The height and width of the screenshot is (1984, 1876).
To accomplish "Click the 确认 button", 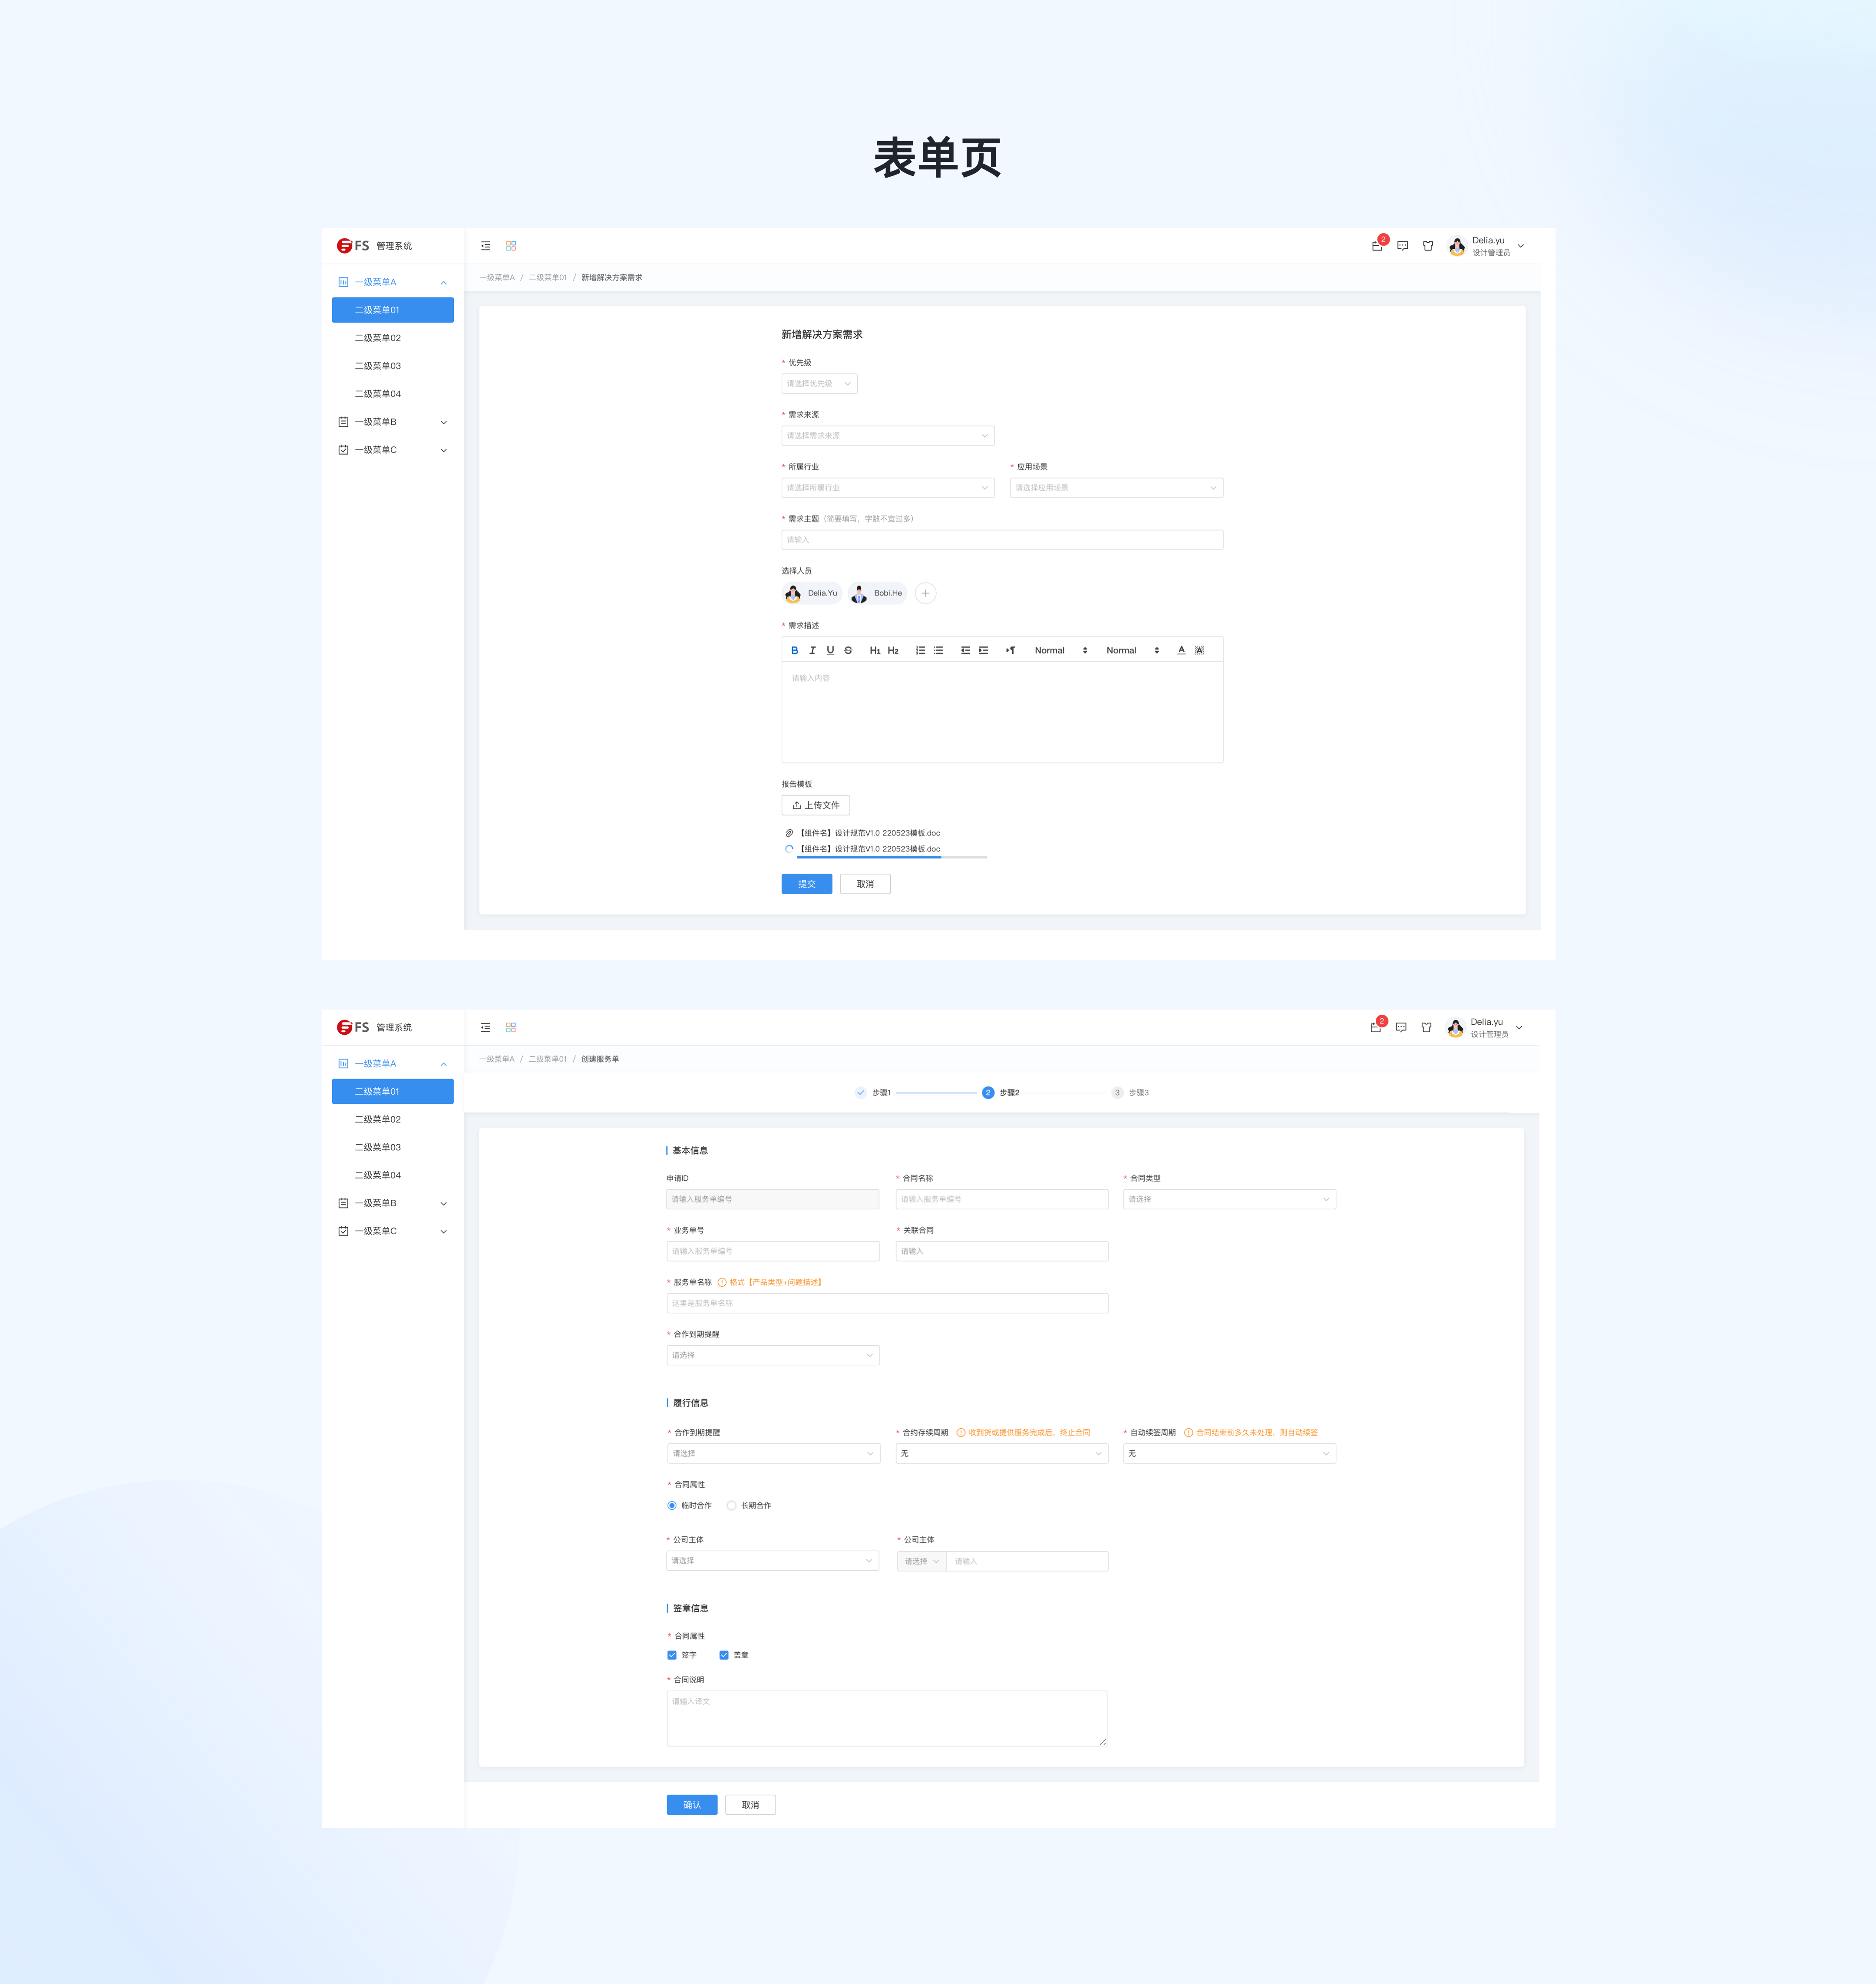I will point(692,1805).
